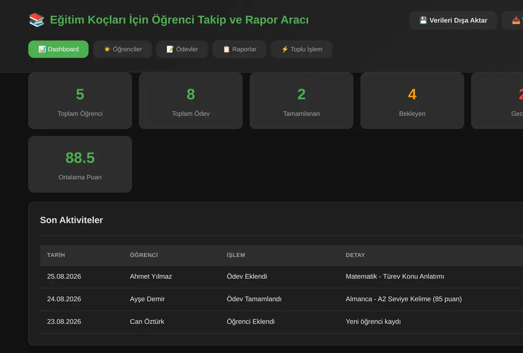The width and height of the screenshot is (523, 353).
Task: Click the date 23.08.2026
Action: coord(64,322)
